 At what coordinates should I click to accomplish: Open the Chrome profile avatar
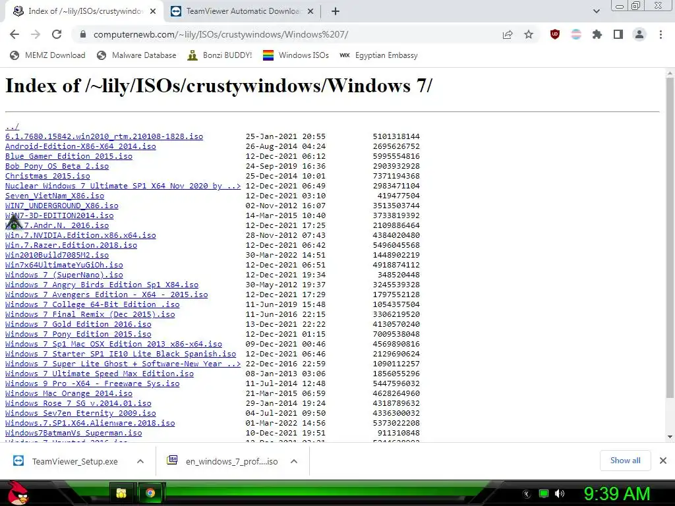[x=639, y=34]
